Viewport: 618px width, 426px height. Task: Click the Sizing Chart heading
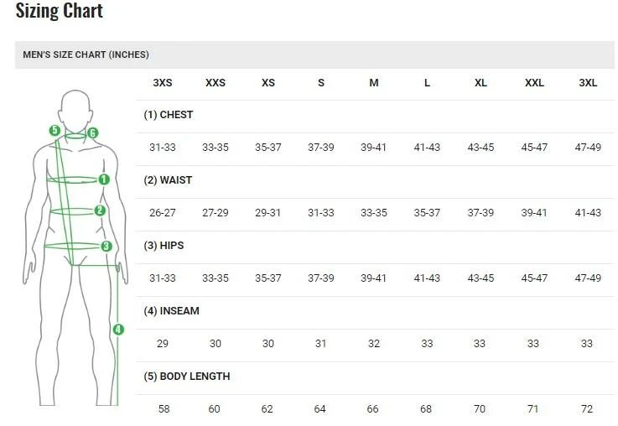click(60, 11)
